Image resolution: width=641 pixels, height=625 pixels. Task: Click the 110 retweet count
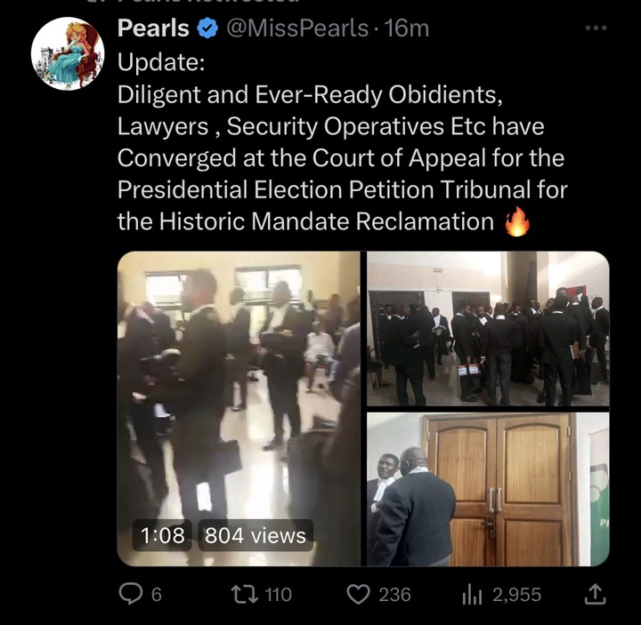279,595
